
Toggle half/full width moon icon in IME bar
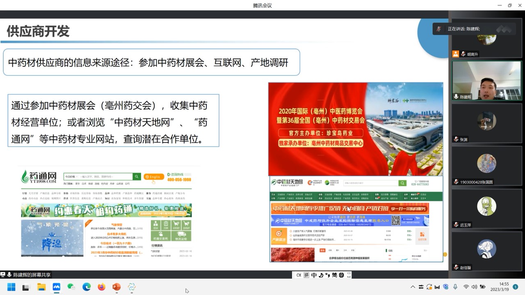point(321,275)
